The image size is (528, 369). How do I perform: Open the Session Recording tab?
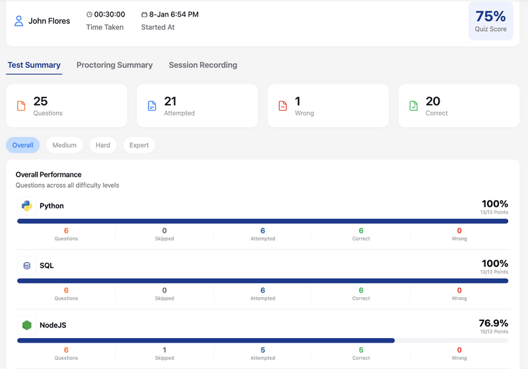click(x=203, y=65)
